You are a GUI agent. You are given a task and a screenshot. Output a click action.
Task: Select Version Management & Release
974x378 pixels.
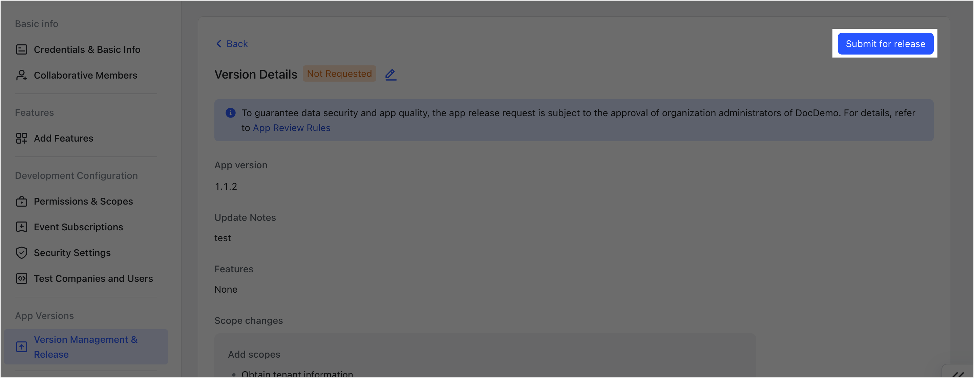[x=86, y=347]
